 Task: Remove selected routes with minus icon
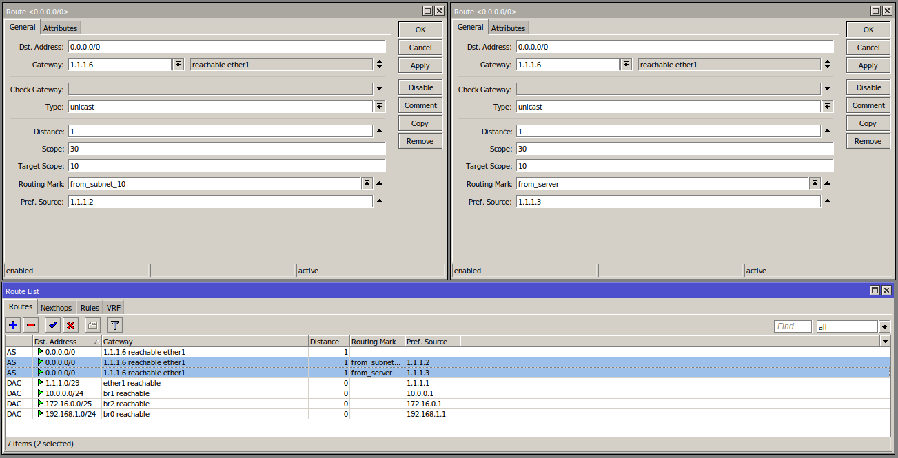tap(31, 325)
